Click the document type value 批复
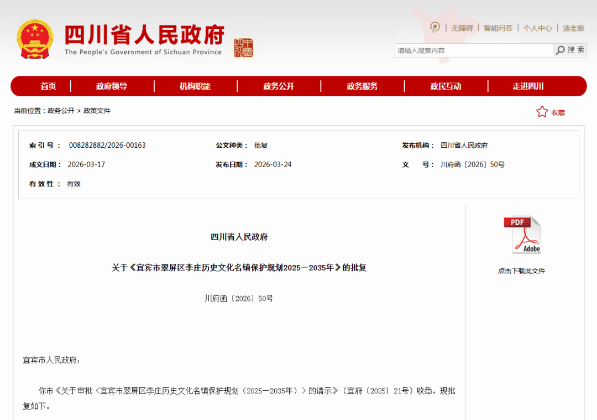The width and height of the screenshot is (597, 420). coord(261,145)
